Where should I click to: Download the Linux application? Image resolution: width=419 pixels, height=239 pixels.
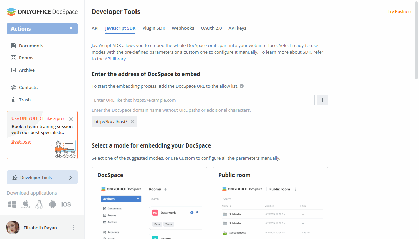click(39, 204)
